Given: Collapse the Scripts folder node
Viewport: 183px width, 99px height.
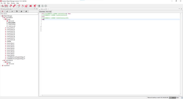Looking at the screenshot, I should click(x=4, y=19).
